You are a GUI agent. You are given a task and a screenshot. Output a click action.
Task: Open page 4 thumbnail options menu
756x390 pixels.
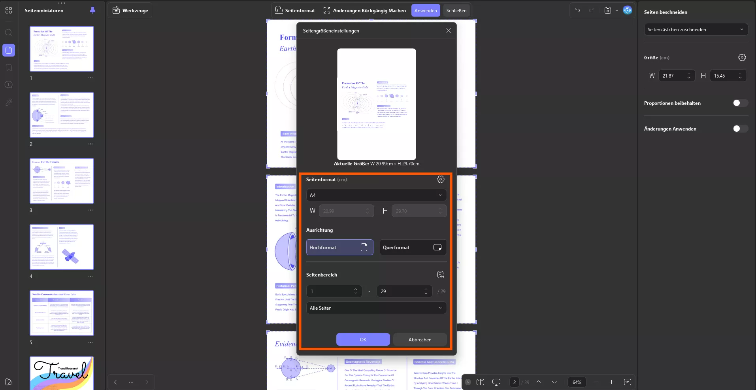point(90,276)
